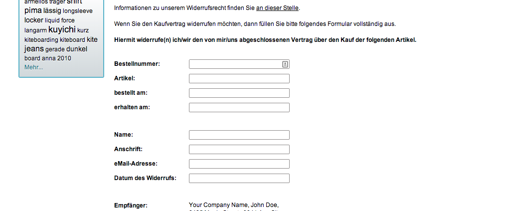Open the 'locker' tag link
Image resolution: width=509 pixels, height=211 pixels.
[x=34, y=20]
